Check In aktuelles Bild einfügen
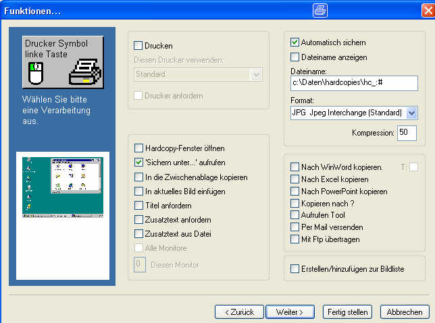Image resolution: width=435 pixels, height=323 pixels. click(x=138, y=191)
